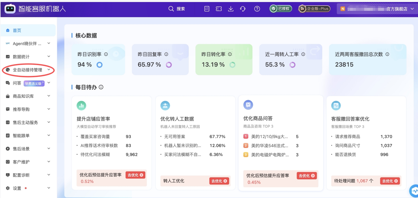Click the 数据统计 sidebar icon
This screenshot has width=418, height=198.
[x=8, y=57]
